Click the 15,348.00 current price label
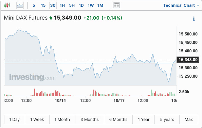Viewport: 202px width, 128px height. [187, 60]
